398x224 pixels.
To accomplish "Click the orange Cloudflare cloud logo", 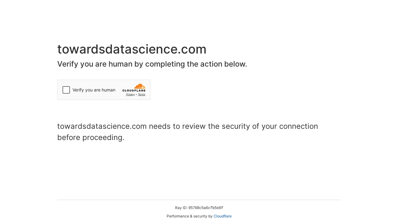I will pyautogui.click(x=140, y=86).
